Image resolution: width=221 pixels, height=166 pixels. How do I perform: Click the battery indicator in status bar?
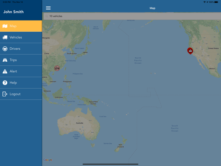click(x=216, y=2)
